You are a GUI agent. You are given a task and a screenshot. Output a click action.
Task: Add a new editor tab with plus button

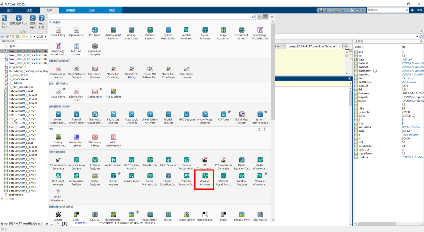pyautogui.click(x=346, y=46)
